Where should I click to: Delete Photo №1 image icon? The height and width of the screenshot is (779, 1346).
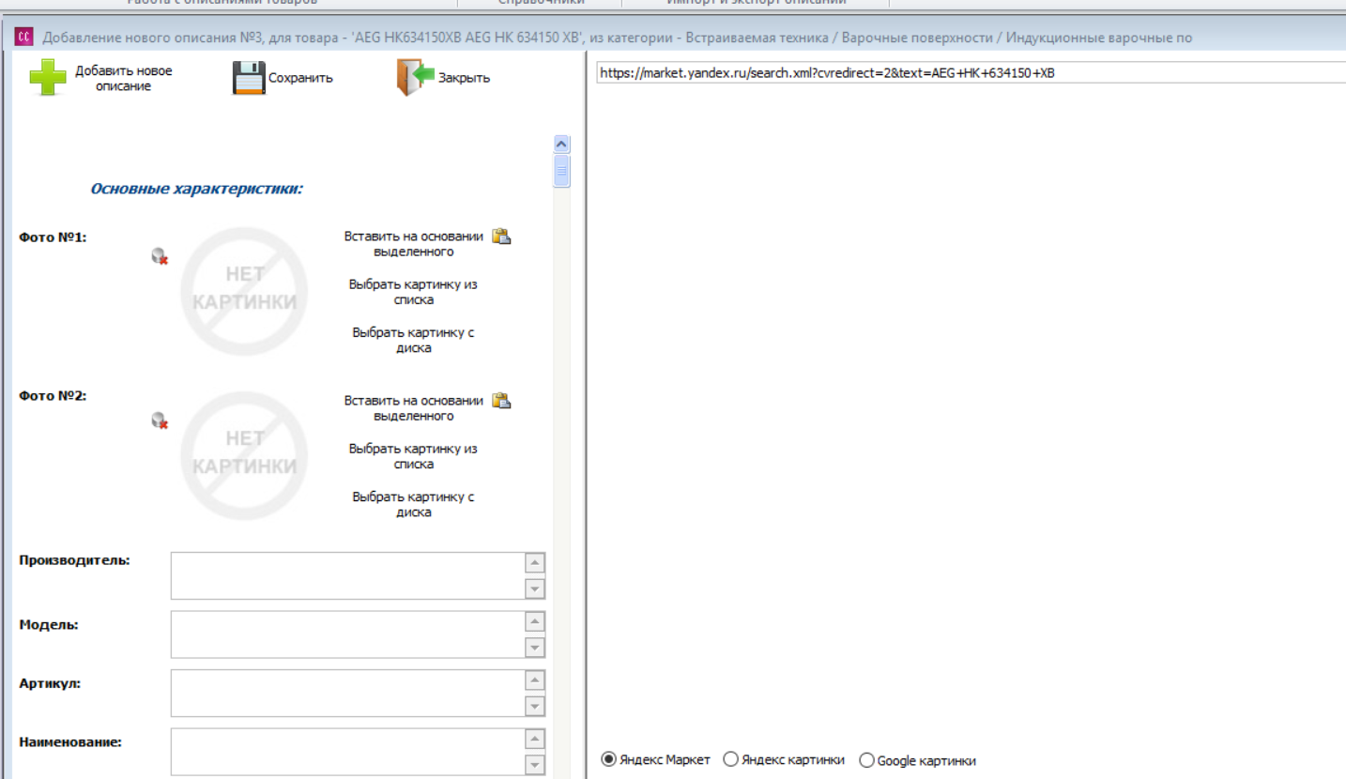click(160, 255)
